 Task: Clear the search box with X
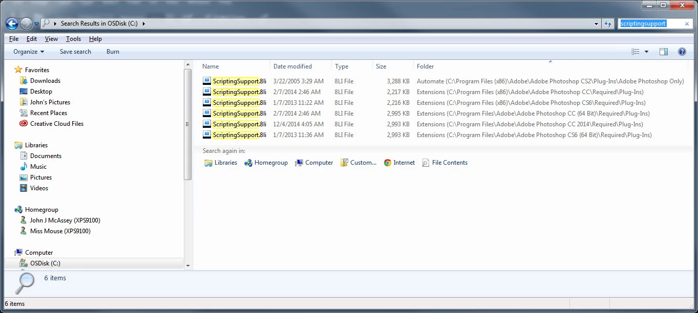(687, 24)
